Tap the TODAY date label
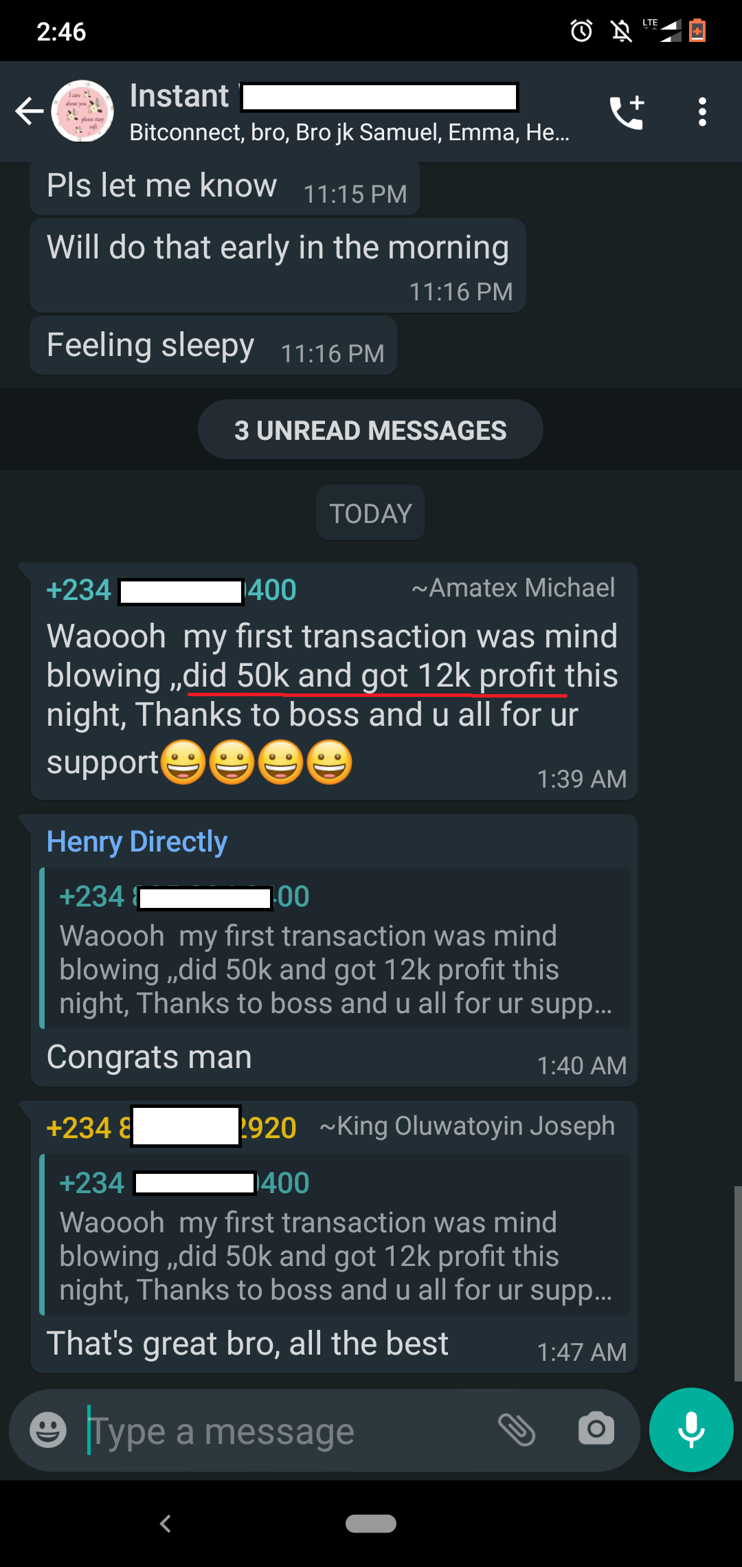 coord(370,513)
